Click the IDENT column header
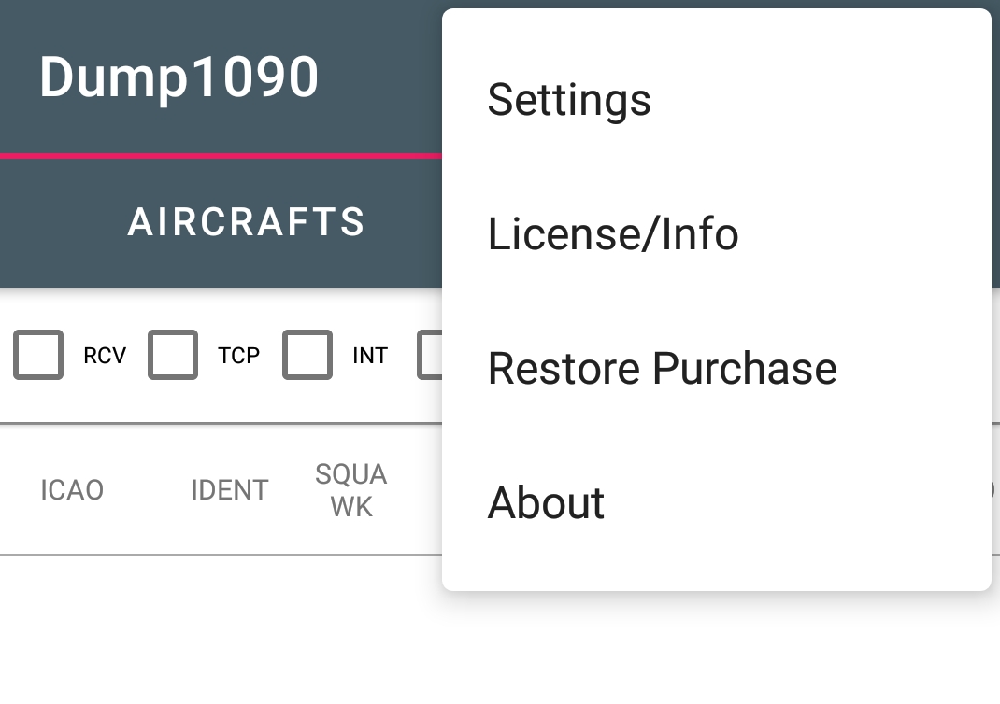Viewport: 1000px width, 704px height. coord(230,489)
